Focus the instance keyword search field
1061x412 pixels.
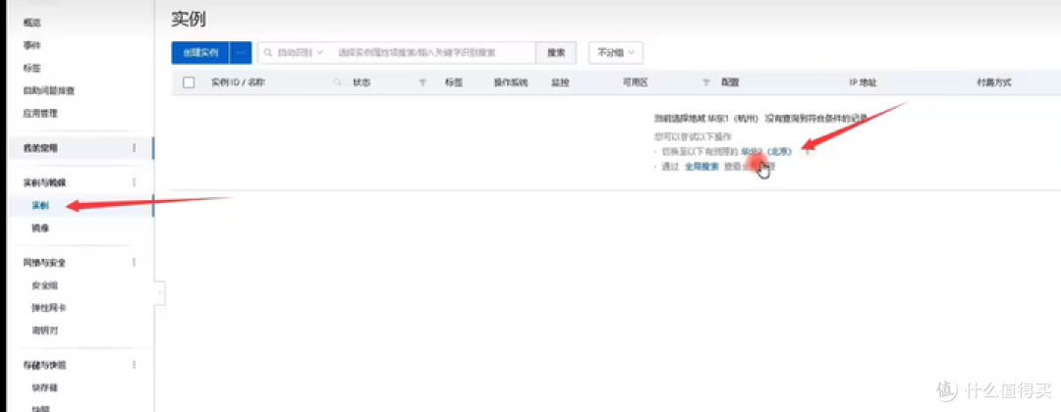click(x=433, y=53)
